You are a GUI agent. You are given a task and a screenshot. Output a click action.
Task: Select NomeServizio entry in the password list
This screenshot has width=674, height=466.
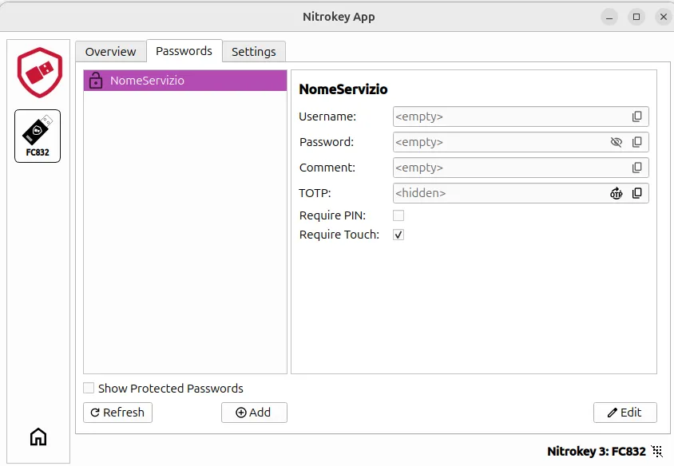coord(184,81)
